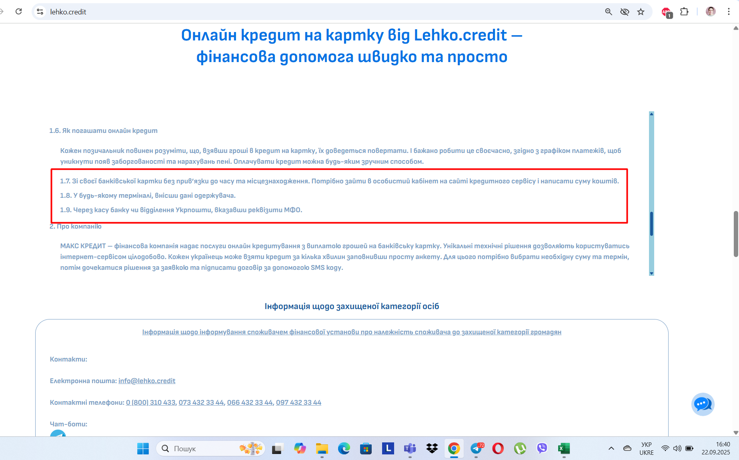Viewport: 739px width, 460px height.
Task: Call the 073 432 33 44 phone link
Action: 201,402
